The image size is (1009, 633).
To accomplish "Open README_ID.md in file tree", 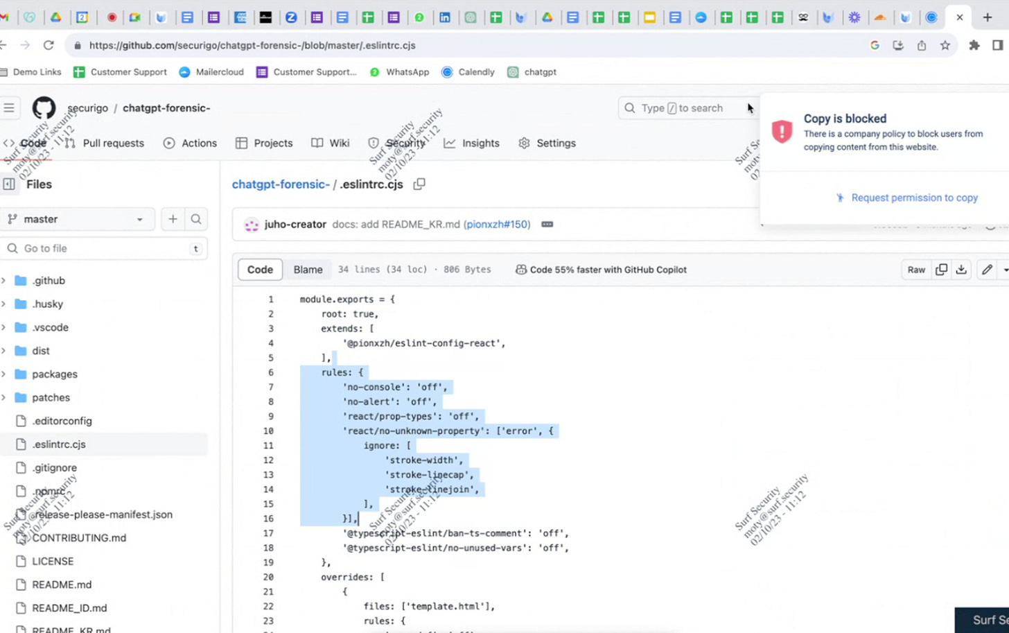I will tap(69, 608).
